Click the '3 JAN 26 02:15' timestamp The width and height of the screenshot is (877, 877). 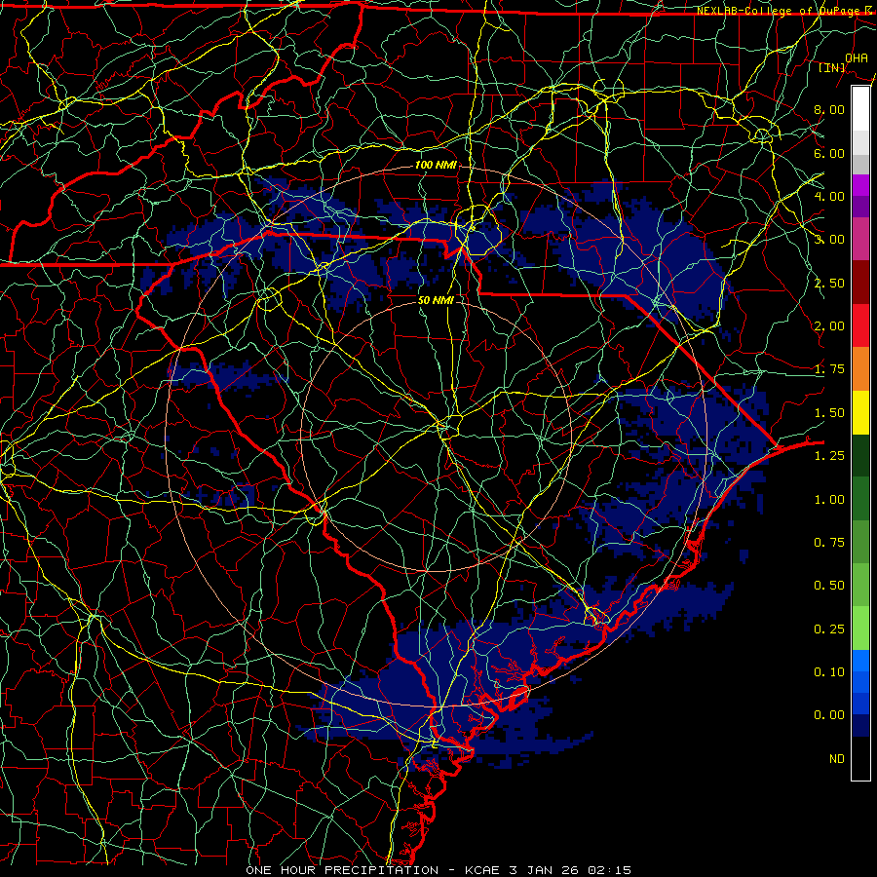[x=570, y=870]
